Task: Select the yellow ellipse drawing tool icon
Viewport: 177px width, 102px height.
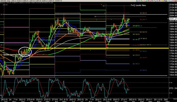Action: point(162,1)
